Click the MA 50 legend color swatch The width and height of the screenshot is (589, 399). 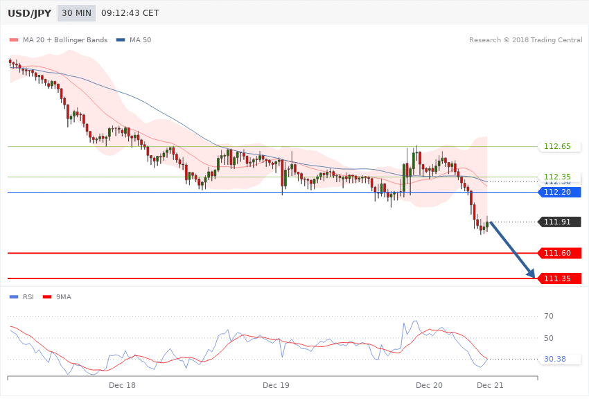pyautogui.click(x=121, y=39)
